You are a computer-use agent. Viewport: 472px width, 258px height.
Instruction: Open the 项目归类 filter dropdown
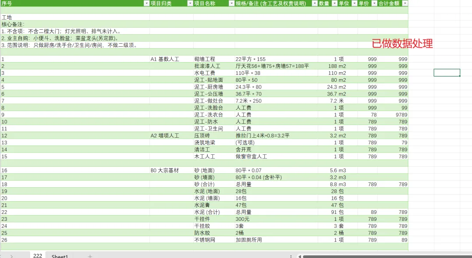click(x=190, y=3)
